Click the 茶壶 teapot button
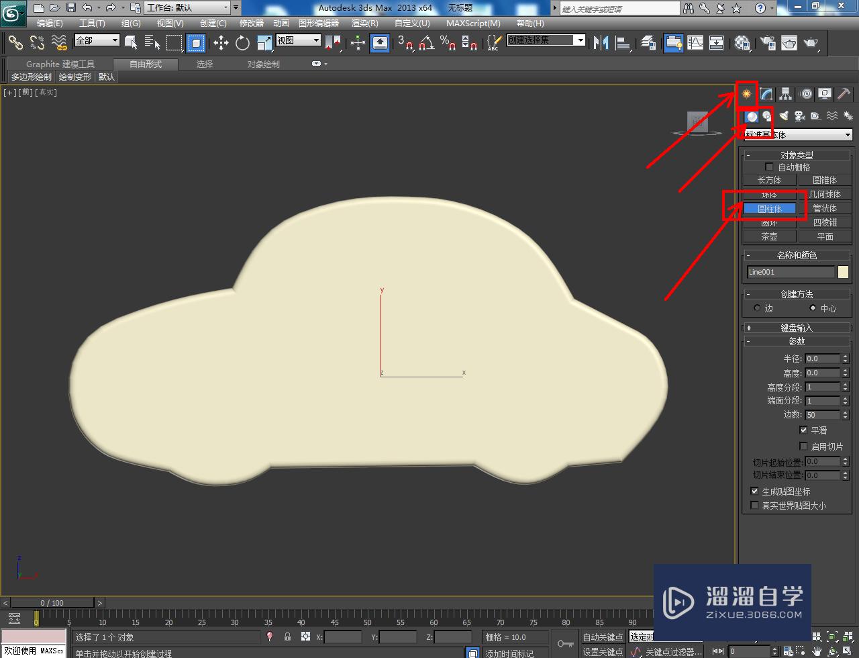859x658 pixels. [x=769, y=236]
